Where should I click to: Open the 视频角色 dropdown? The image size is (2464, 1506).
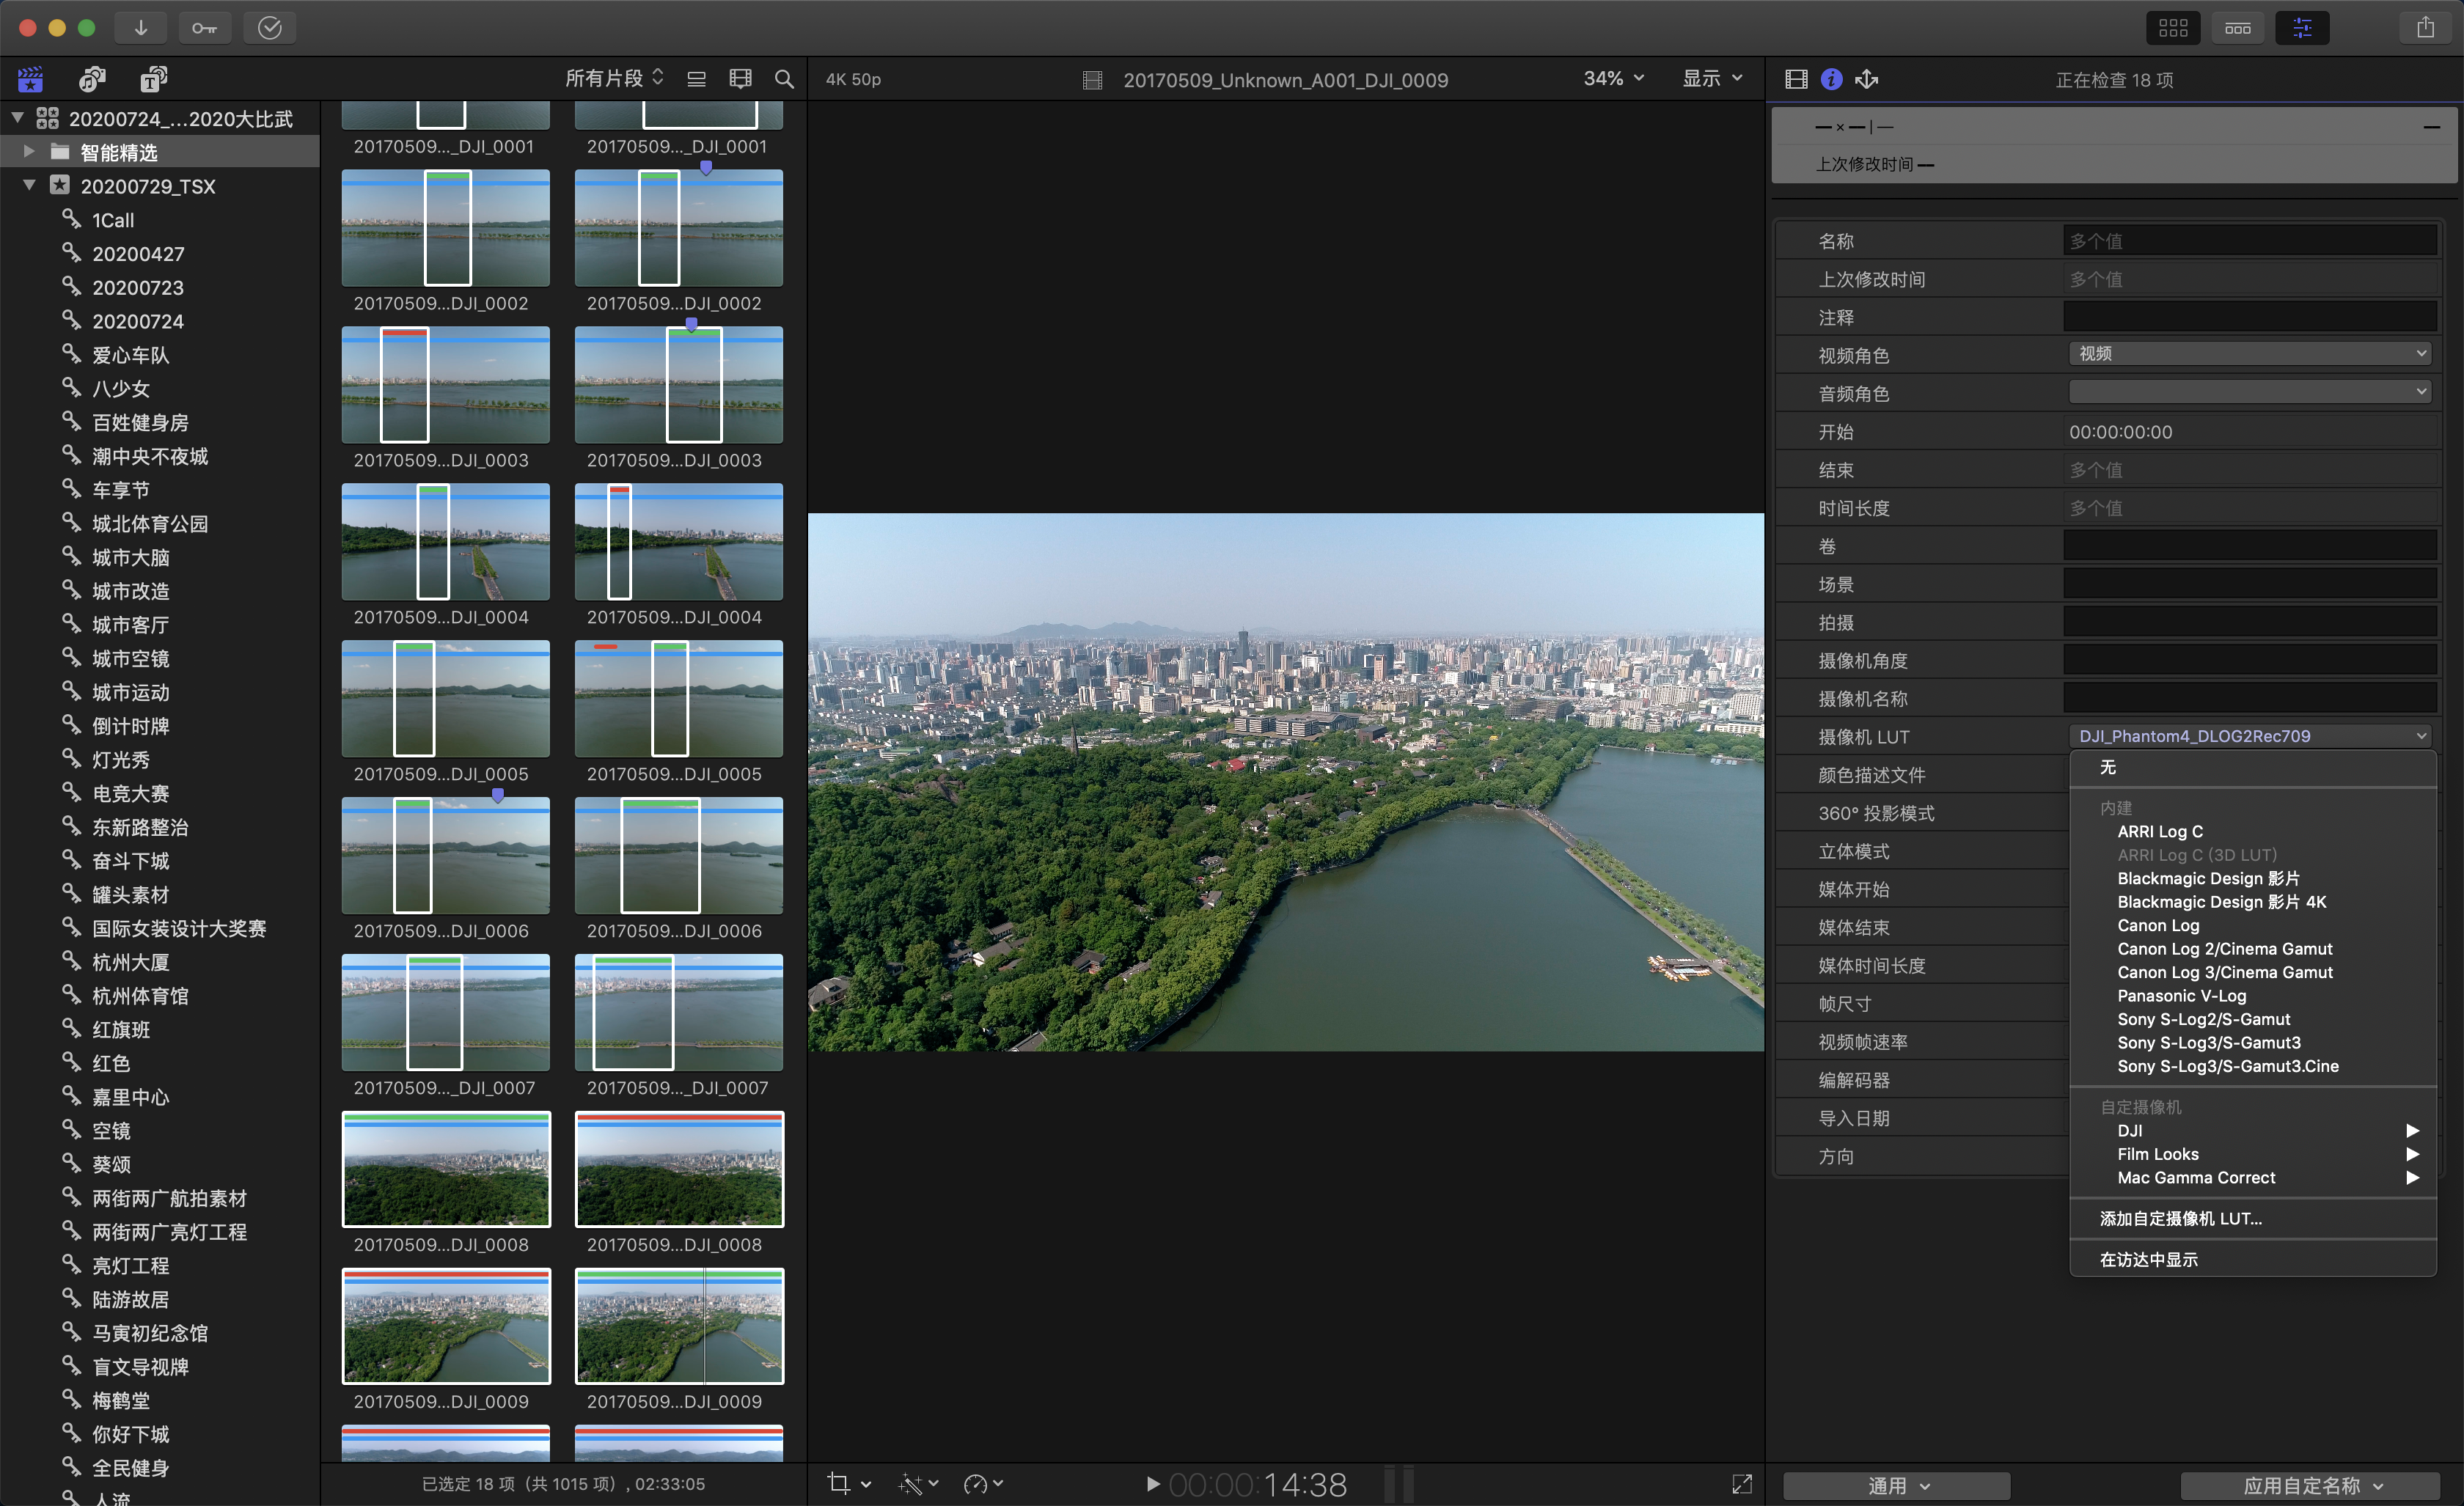[x=2251, y=354]
